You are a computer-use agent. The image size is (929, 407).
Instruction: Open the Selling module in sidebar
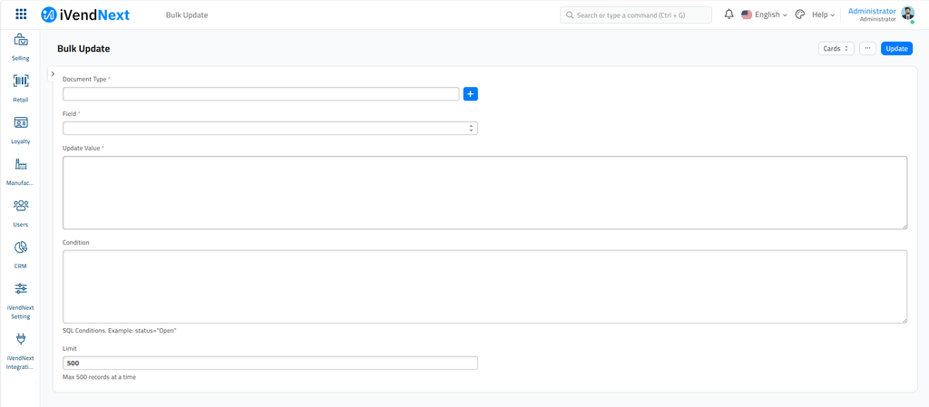[21, 41]
